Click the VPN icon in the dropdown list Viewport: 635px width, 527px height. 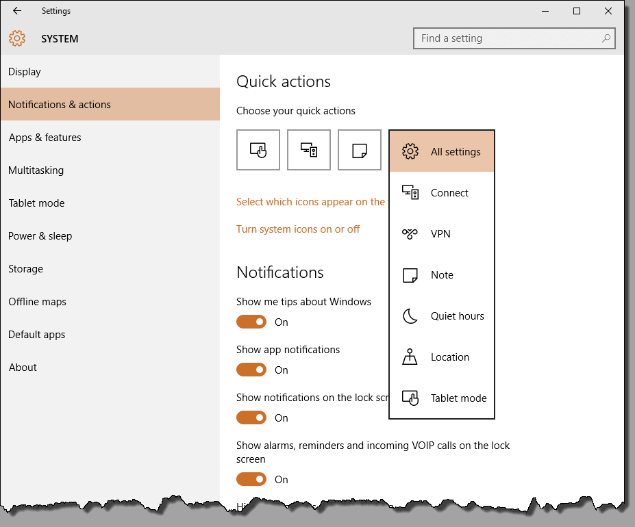(x=410, y=234)
